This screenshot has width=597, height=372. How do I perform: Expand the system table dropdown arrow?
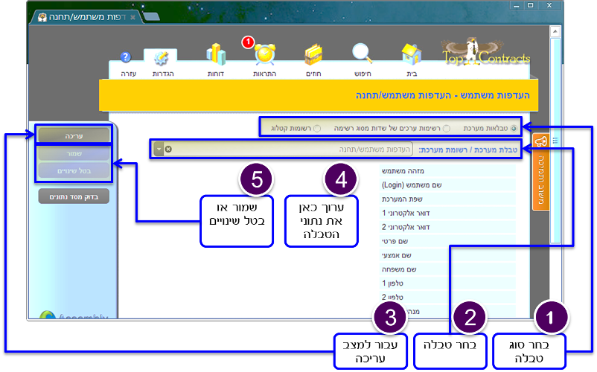click(x=159, y=149)
